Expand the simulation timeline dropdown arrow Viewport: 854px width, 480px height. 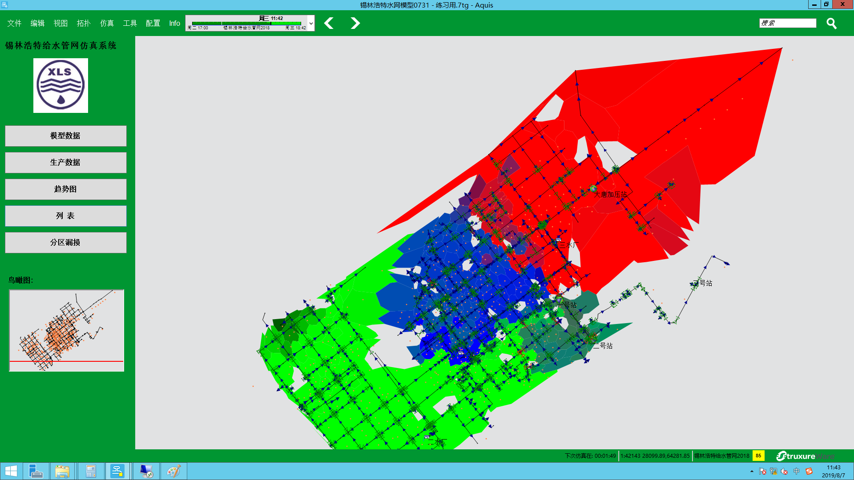point(311,23)
